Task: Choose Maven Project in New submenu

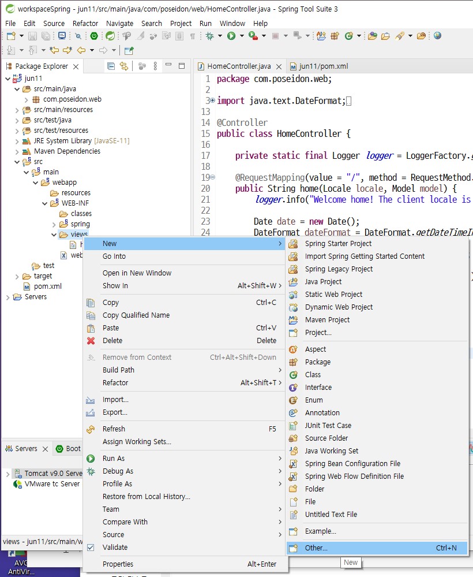Action: click(376, 320)
